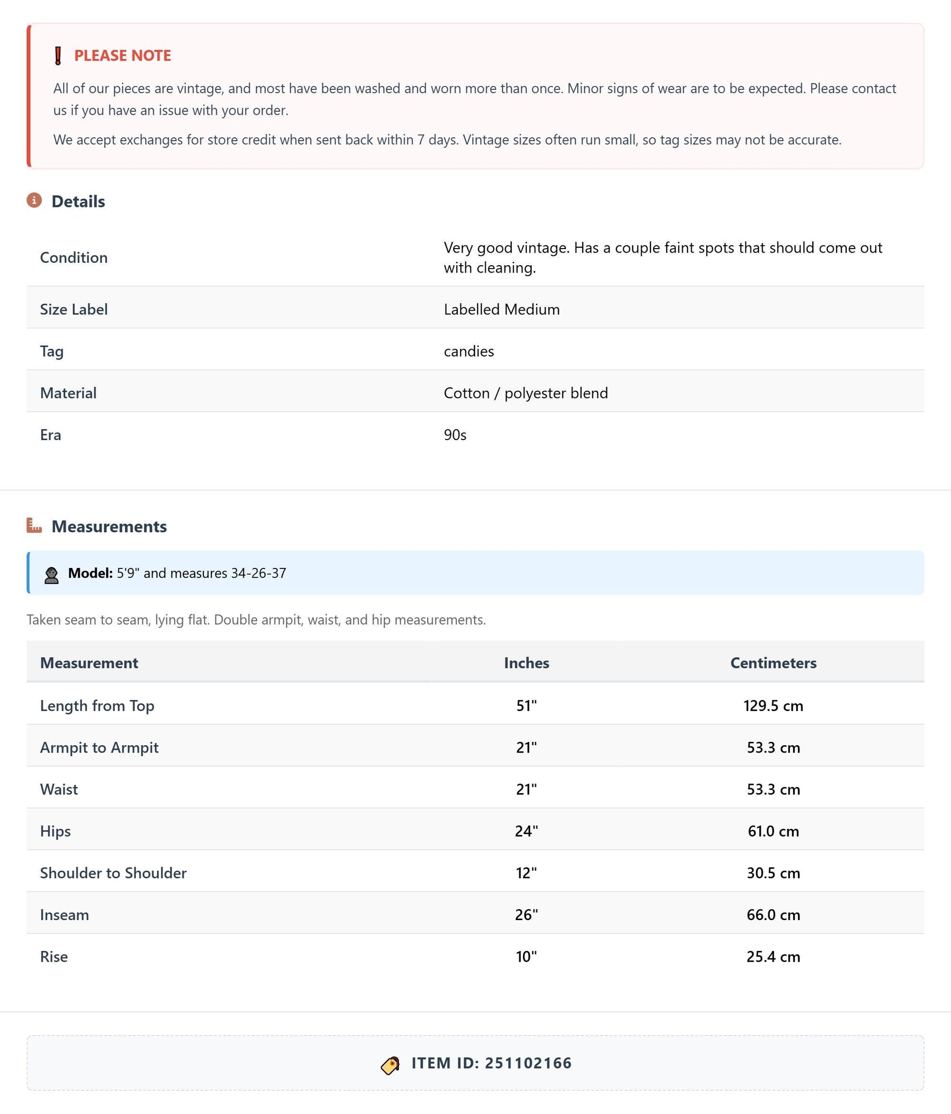951x1114 pixels.
Task: Click the Length from Top 129.5 cm value
Action: pyautogui.click(x=773, y=706)
